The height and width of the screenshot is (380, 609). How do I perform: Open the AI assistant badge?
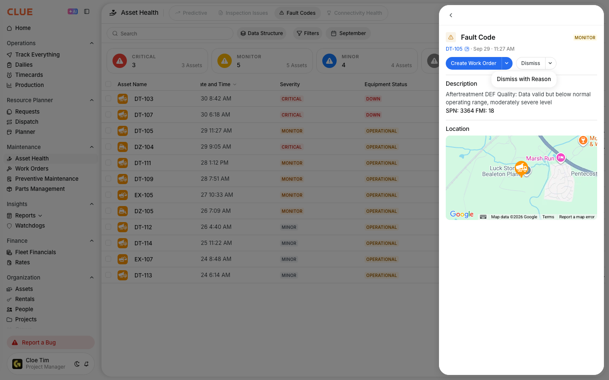point(73,12)
